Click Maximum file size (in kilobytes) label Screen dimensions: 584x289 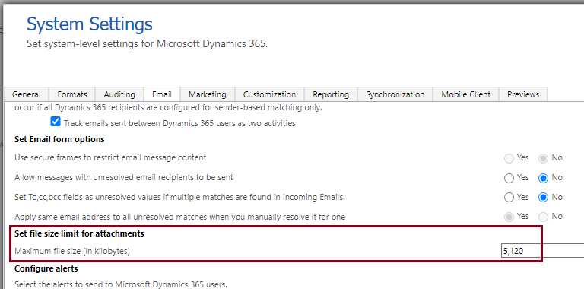(x=72, y=252)
